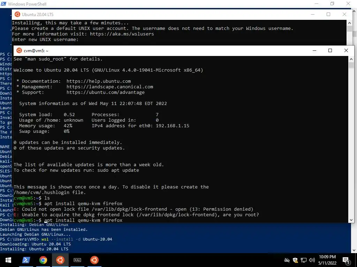Screen dimensions: 357x267
Task: Open the Kali taskbar button
Action: (77, 260)
